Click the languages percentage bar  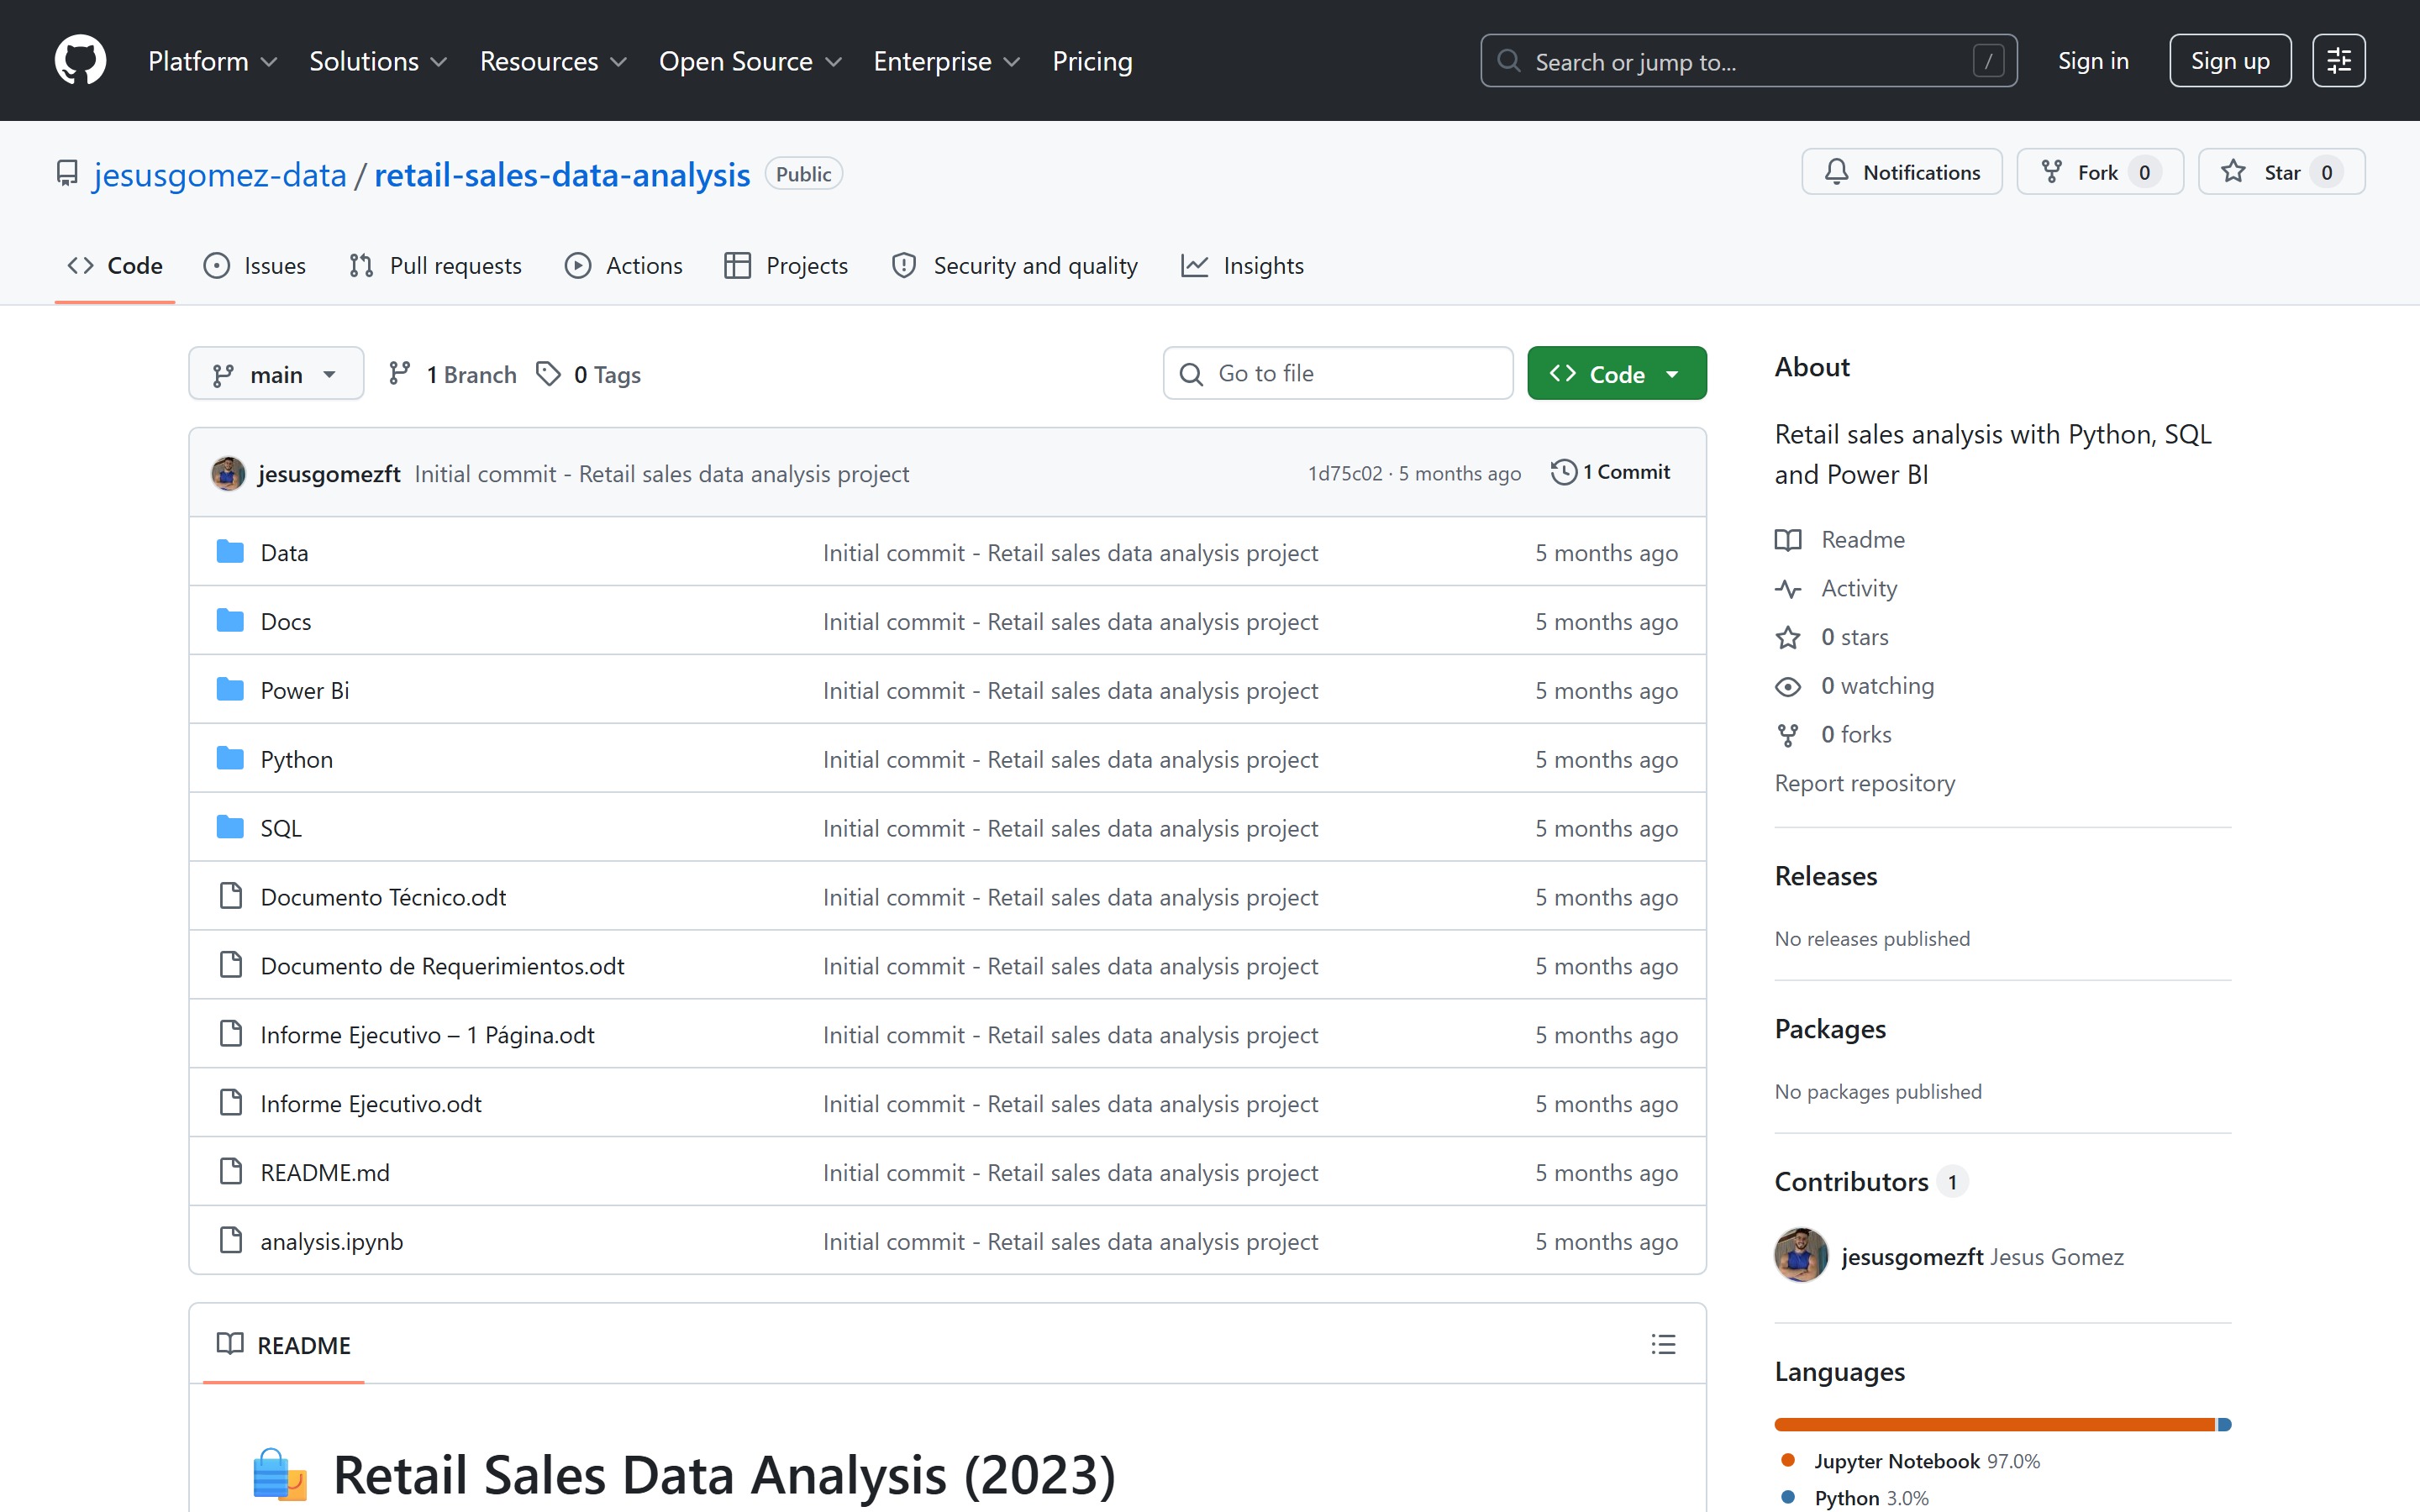coord(2002,1424)
